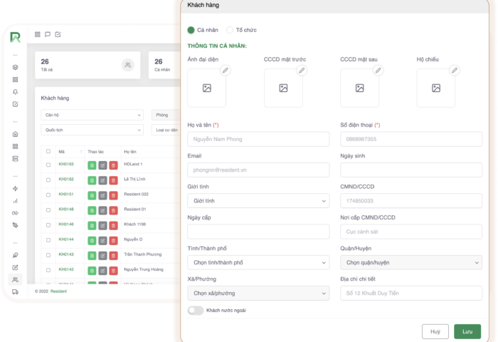Click the home icon in the sidebar
This screenshot has height=342, width=498.
pyautogui.click(x=15, y=134)
